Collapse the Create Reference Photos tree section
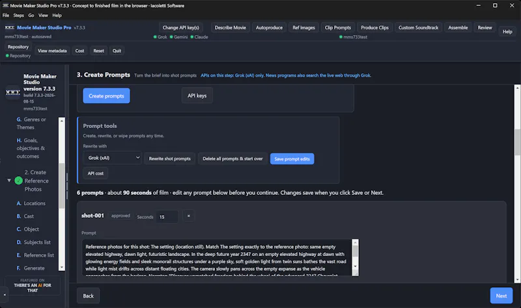Viewport: 521px width, 308px height. [9, 181]
